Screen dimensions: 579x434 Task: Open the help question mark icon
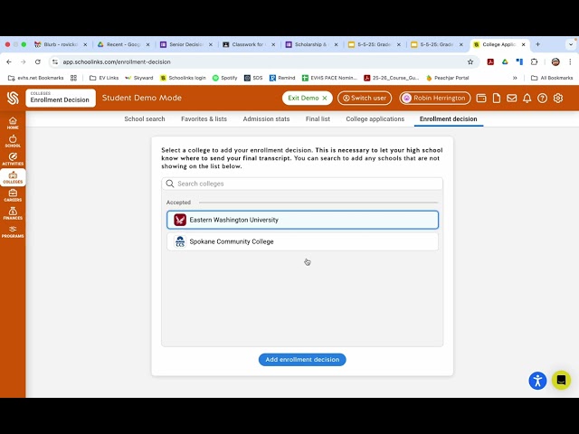coord(542,98)
